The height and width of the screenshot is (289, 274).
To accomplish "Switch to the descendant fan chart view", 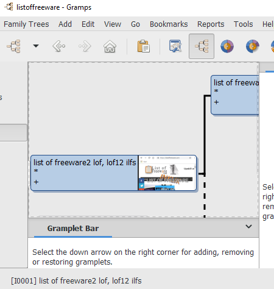I will click(252, 46).
